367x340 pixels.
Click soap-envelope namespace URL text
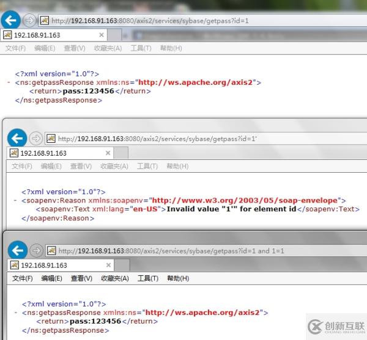(245, 200)
